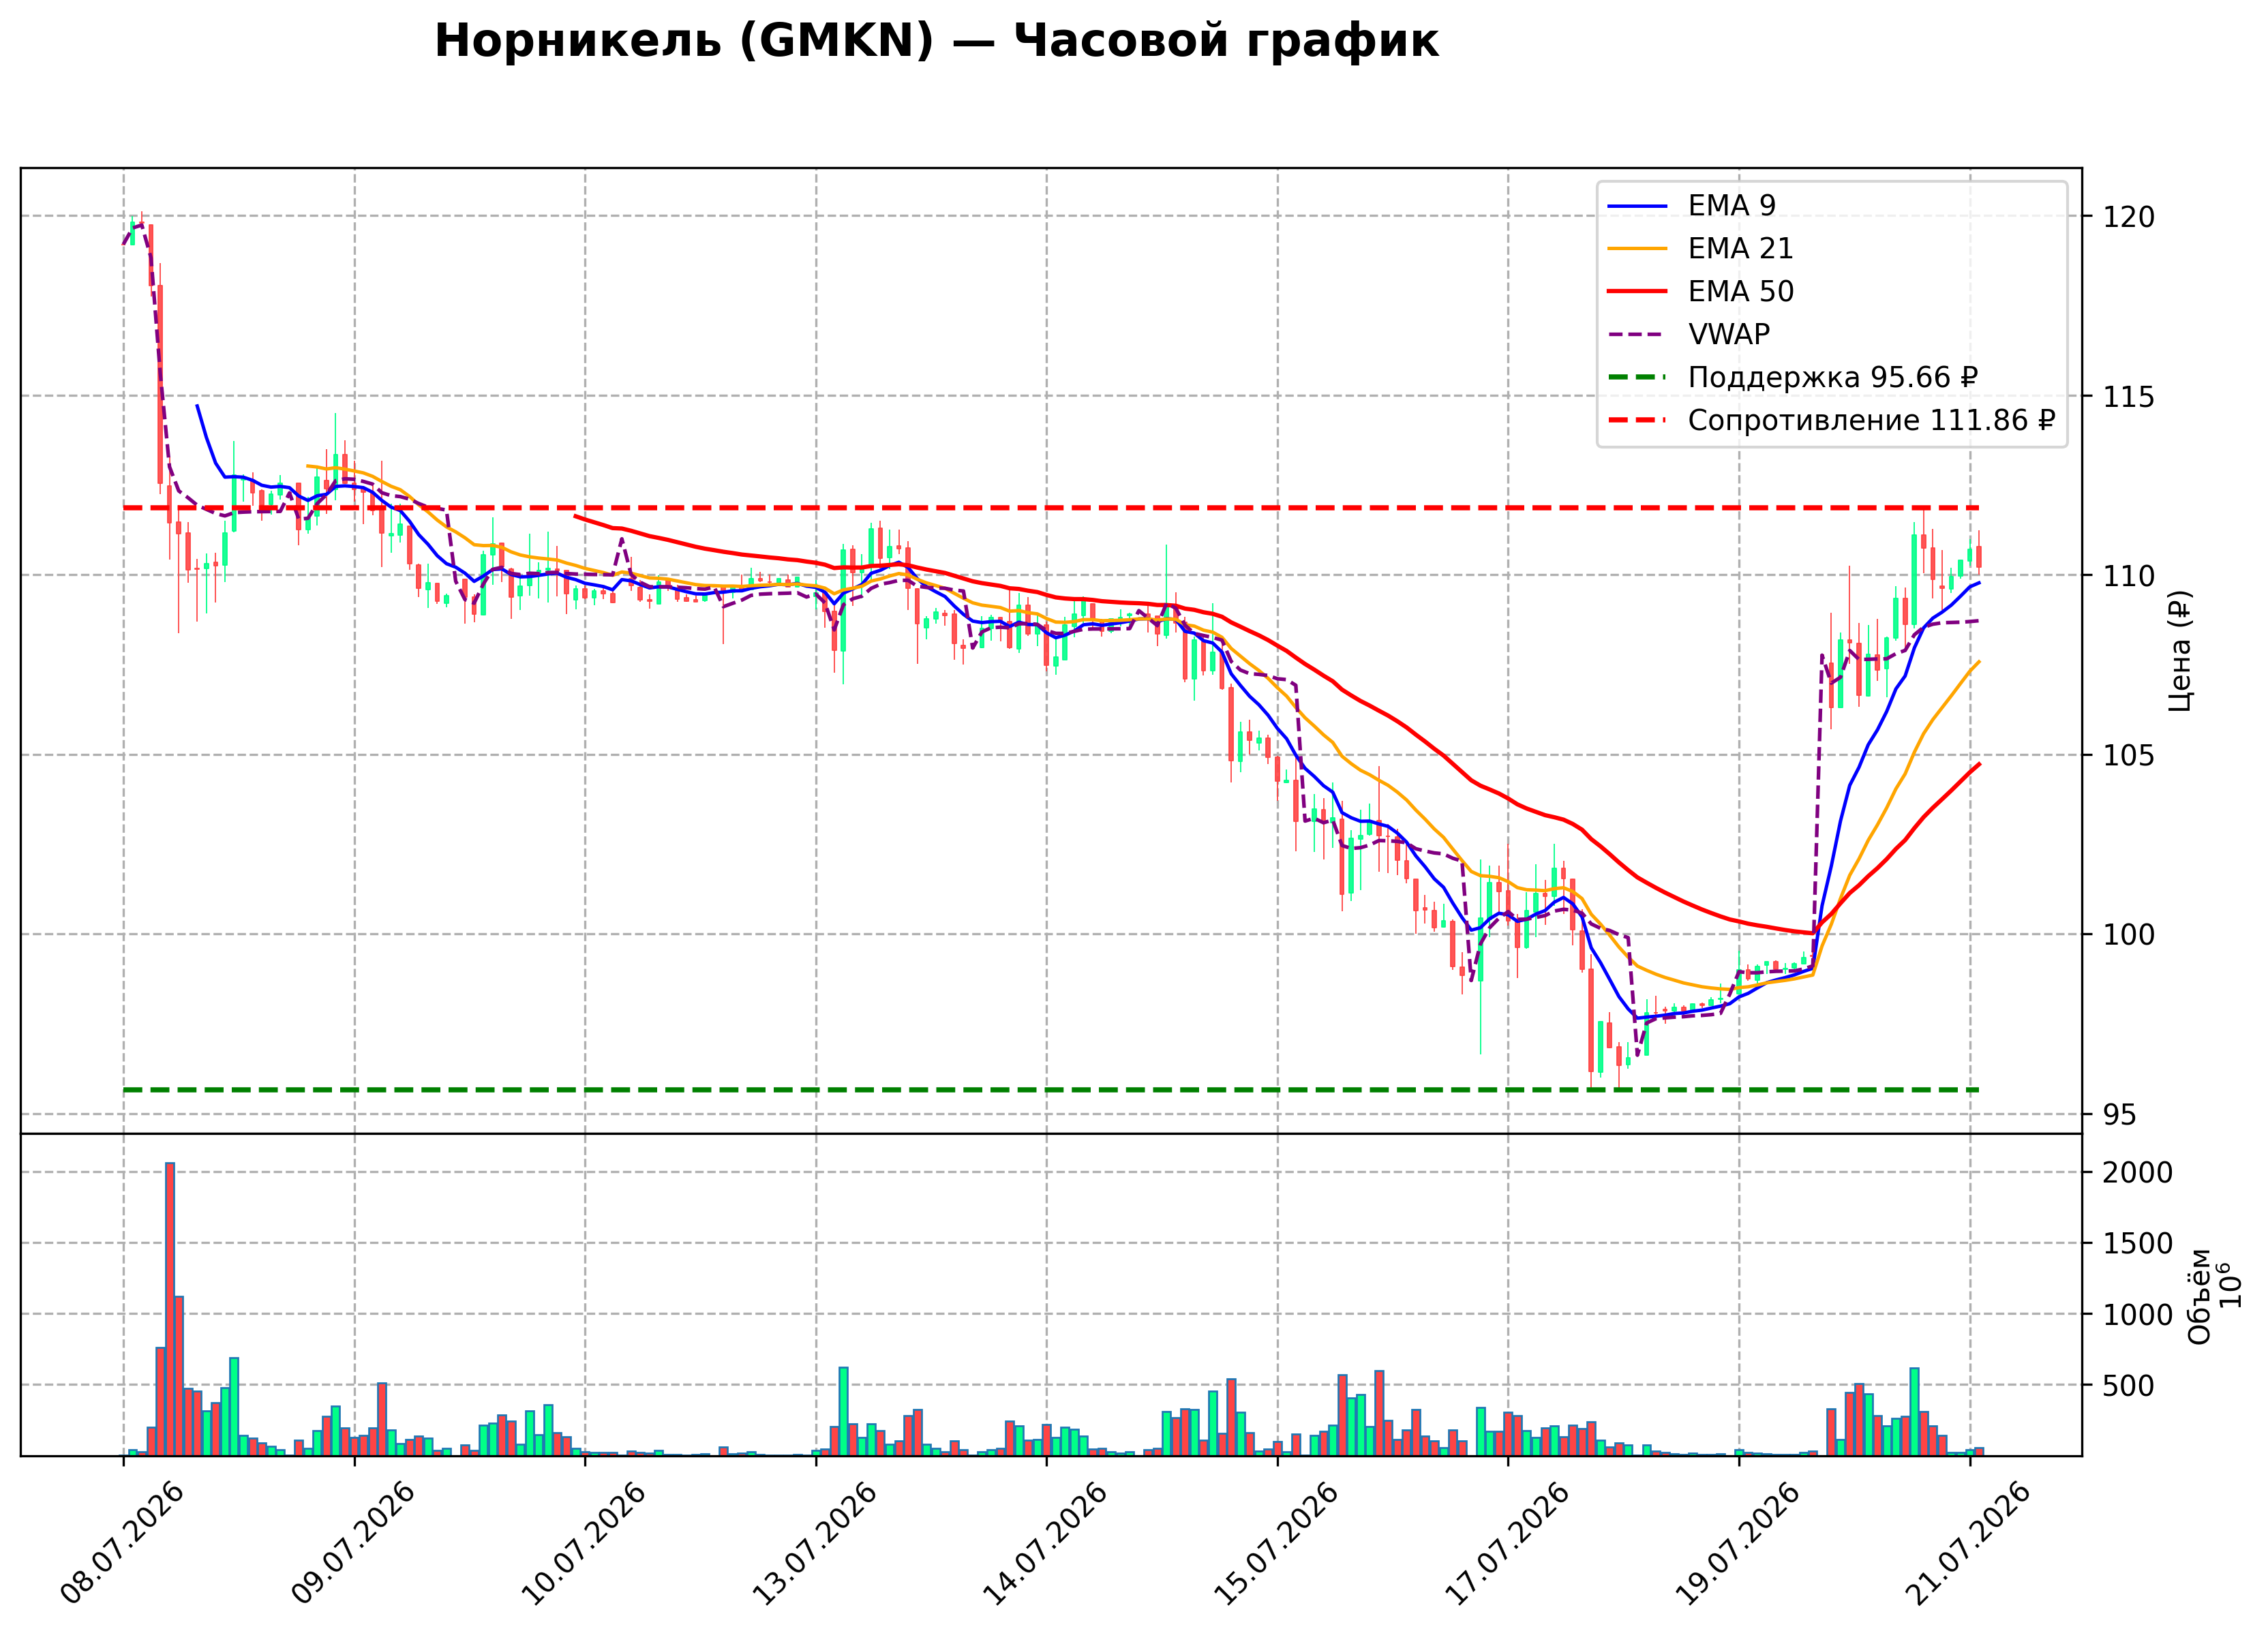The width and height of the screenshot is (2268, 1631).
Task: Click the tallest volume bar near 2000
Action: (170, 1309)
